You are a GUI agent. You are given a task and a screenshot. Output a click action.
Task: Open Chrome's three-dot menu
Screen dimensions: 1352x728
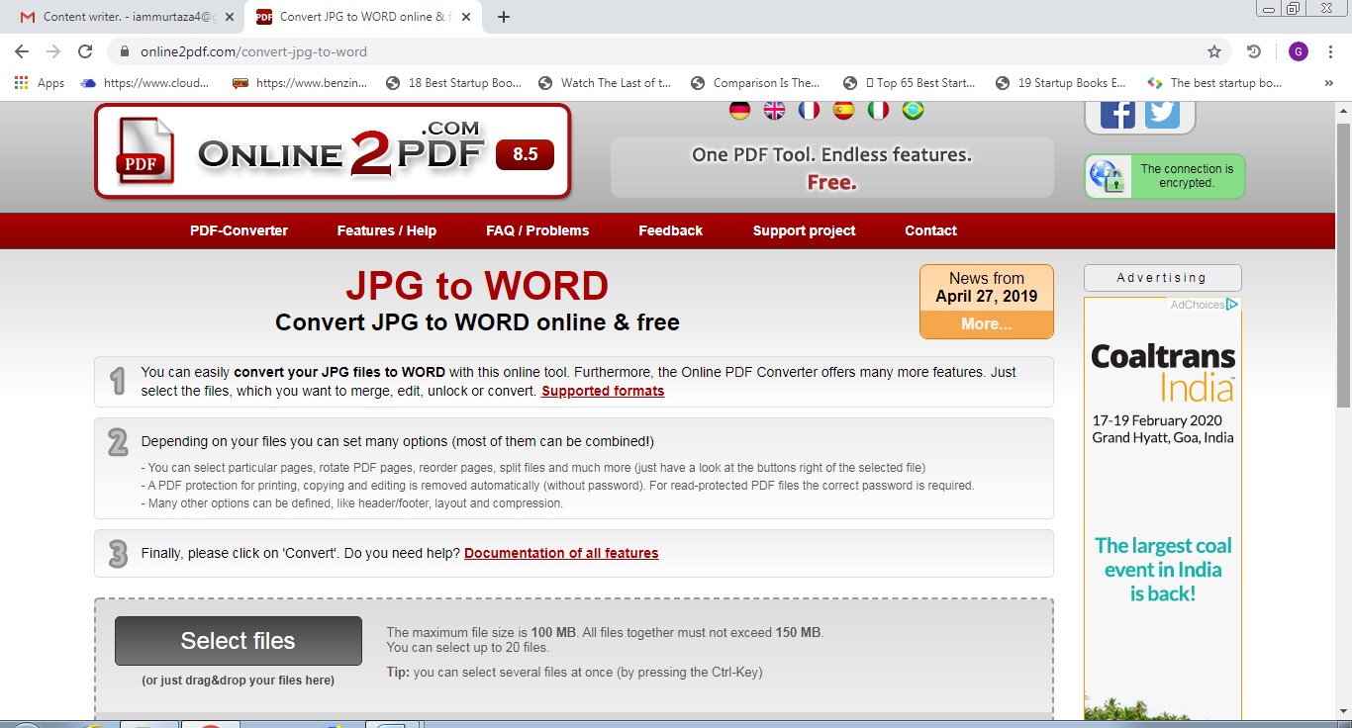coord(1331,50)
